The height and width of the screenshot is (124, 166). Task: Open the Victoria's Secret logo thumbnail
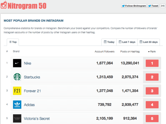17,118
